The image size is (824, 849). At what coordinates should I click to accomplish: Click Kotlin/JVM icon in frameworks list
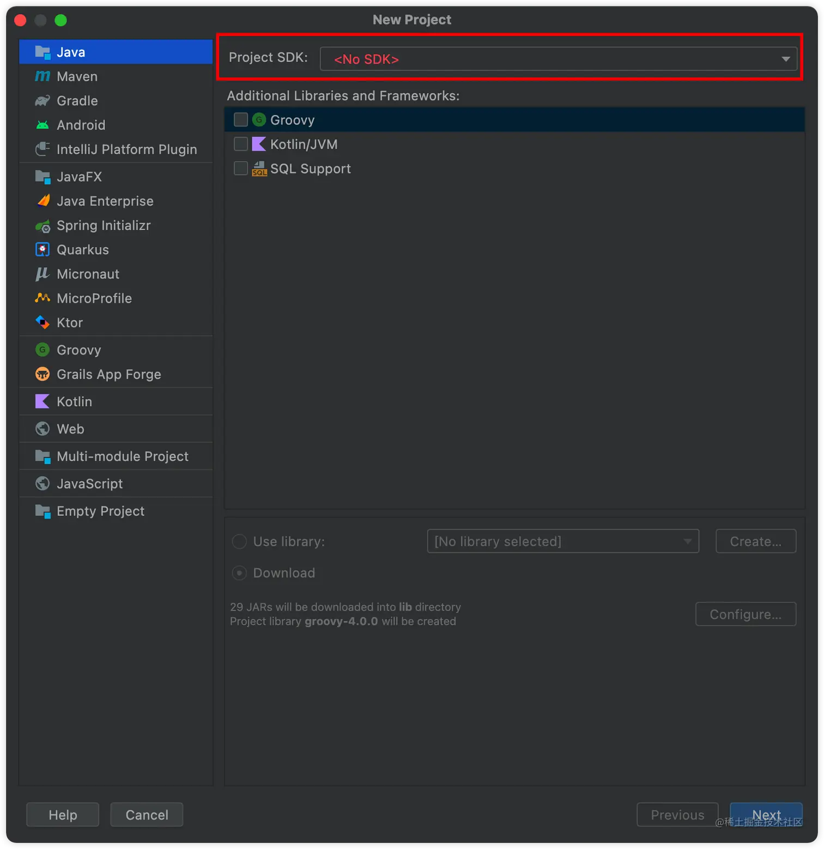(259, 144)
